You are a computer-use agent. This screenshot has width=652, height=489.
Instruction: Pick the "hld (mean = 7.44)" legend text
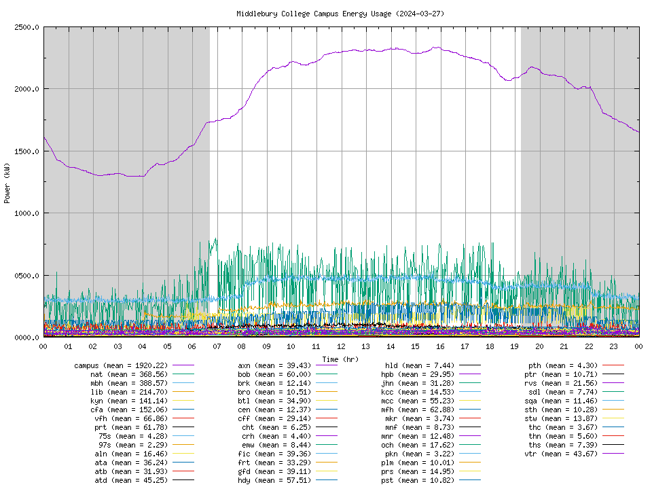click(420, 365)
